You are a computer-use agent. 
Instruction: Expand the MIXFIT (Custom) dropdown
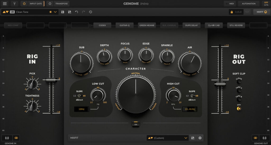[x=186, y=138]
